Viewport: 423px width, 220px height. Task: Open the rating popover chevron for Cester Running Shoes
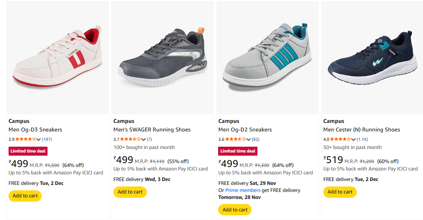coord(353,140)
